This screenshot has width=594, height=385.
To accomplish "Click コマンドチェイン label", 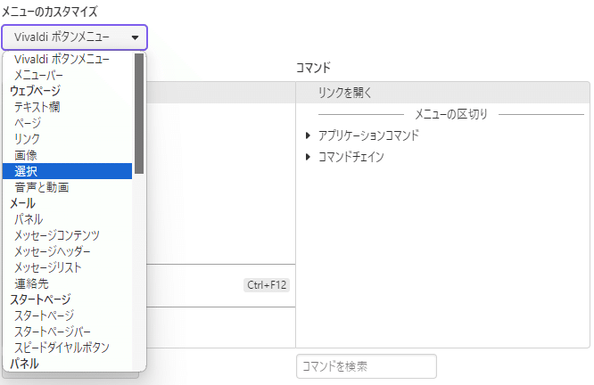I will point(351,157).
